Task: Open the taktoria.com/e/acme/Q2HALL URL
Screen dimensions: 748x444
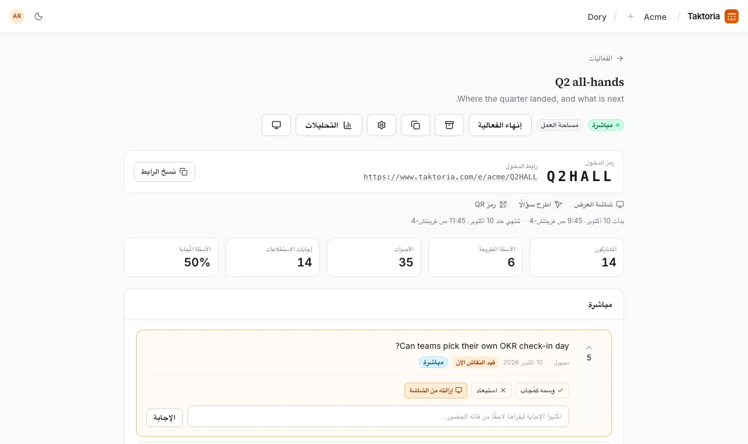Action: coord(450,177)
